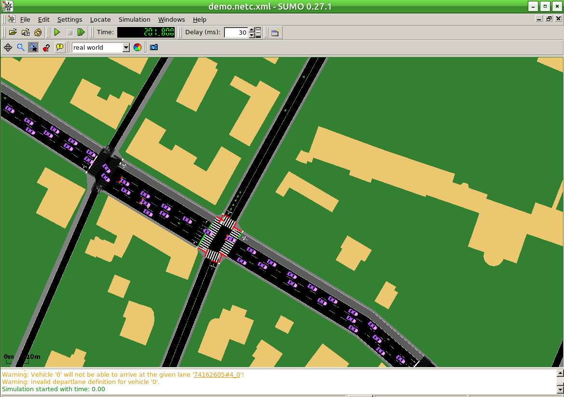Recenter the view with the crosshair icon
The image size is (564, 397).
pos(8,47)
